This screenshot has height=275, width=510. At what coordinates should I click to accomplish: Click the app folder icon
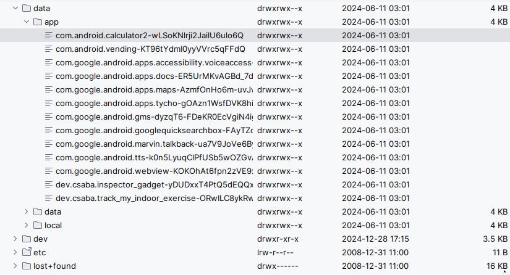pos(38,22)
